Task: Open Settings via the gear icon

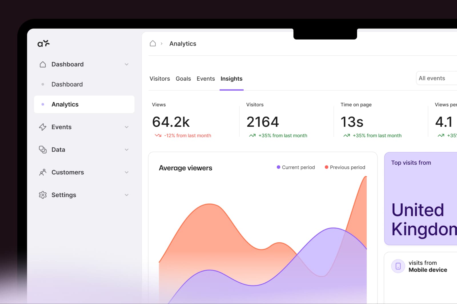Action: click(43, 195)
